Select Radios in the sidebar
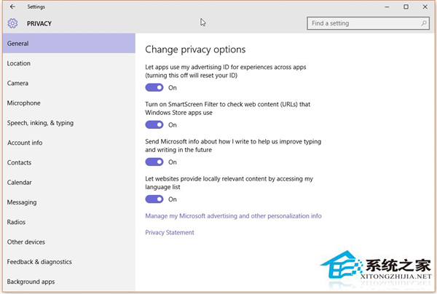437x294 pixels. [17, 222]
